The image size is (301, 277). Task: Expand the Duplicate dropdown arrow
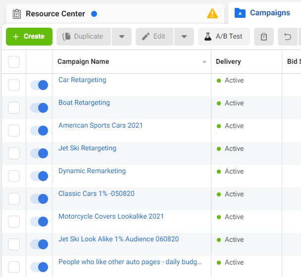click(x=121, y=37)
